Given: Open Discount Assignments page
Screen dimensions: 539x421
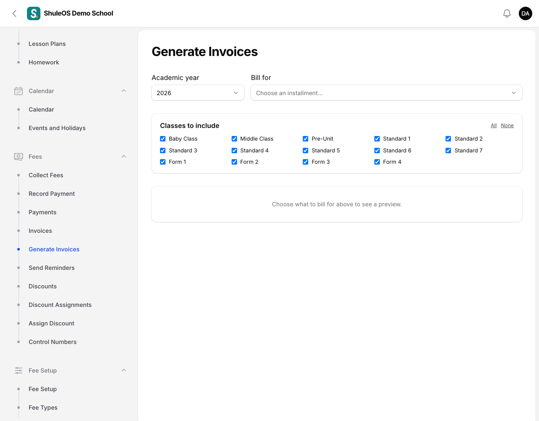Looking at the screenshot, I should pos(60,305).
